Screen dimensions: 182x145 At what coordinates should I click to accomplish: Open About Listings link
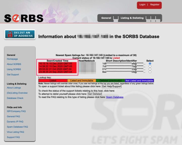point(14,88)
